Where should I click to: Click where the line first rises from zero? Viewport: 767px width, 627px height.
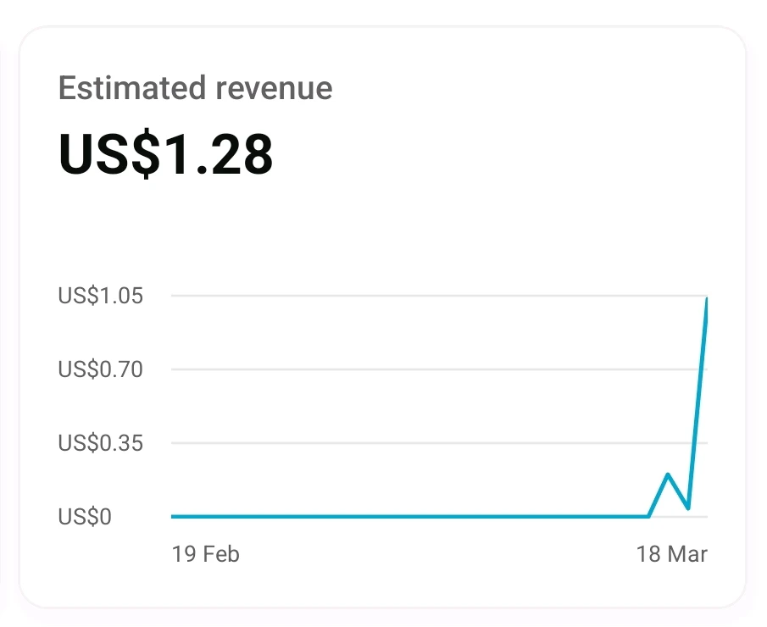648,515
